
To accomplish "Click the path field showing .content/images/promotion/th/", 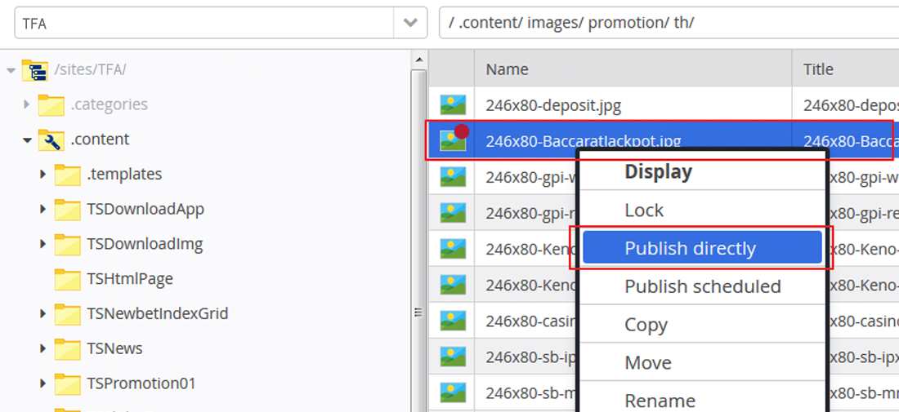I will (x=669, y=23).
